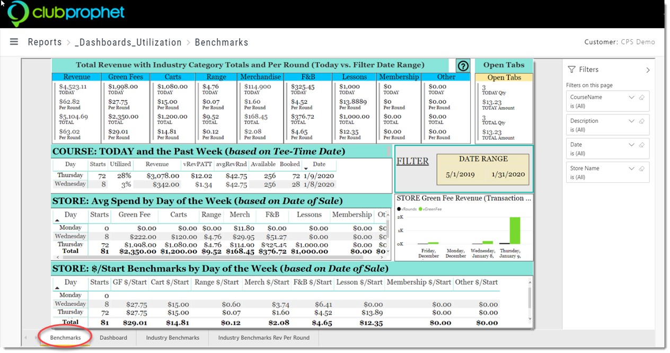670x353 pixels.
Task: Click the Membership $/Start column header
Action: tap(419, 283)
